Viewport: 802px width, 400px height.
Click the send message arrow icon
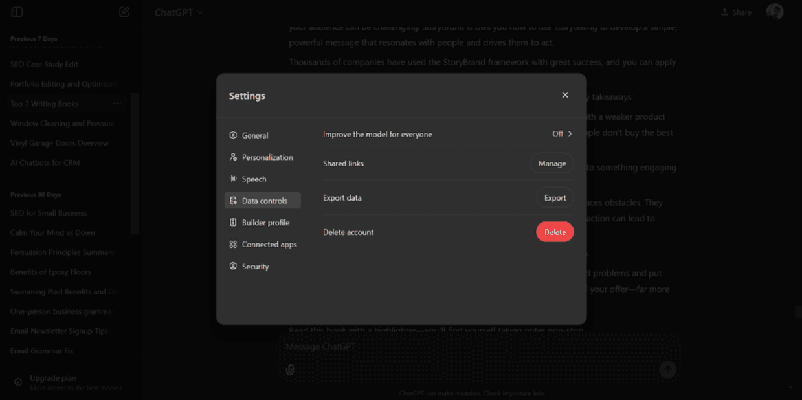point(667,370)
